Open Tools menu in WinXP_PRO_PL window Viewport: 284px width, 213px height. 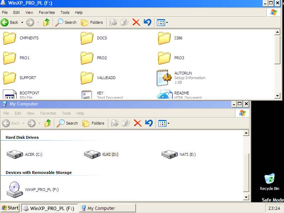[65, 12]
